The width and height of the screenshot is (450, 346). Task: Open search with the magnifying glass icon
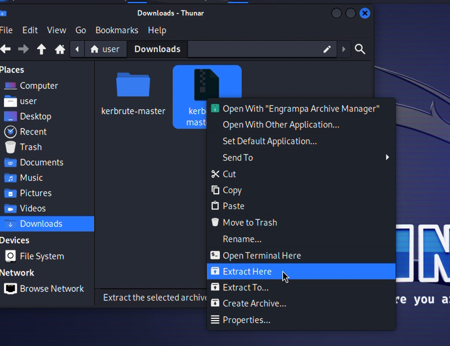point(360,49)
